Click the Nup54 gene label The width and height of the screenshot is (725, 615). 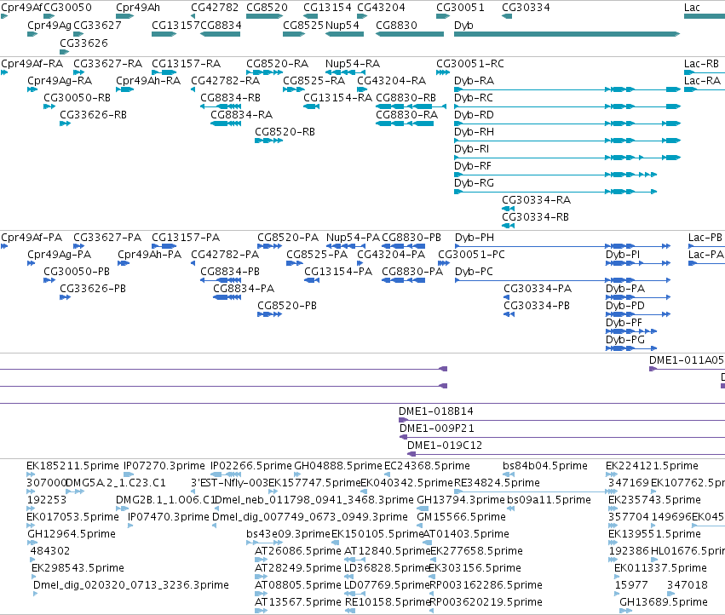[x=342, y=26]
